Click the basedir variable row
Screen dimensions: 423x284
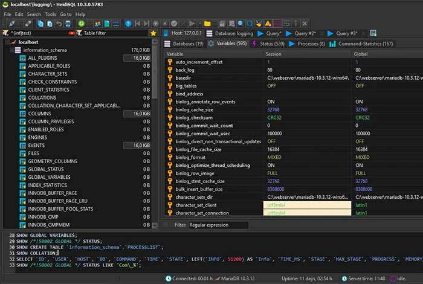click(294, 78)
